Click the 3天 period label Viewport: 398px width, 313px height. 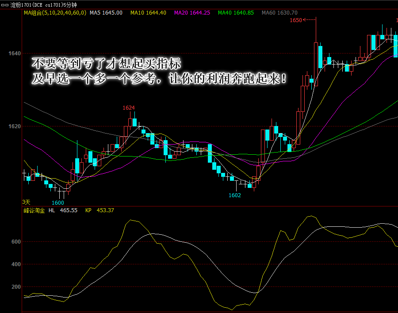[26, 202]
